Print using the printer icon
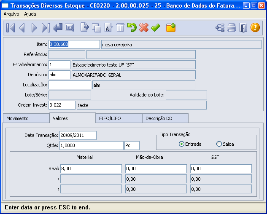267x214 pixels. pyautogui.click(x=232, y=27)
